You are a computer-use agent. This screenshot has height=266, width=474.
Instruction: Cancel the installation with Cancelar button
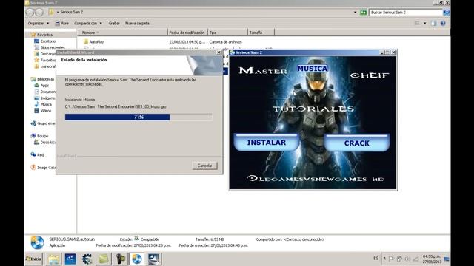click(x=204, y=166)
